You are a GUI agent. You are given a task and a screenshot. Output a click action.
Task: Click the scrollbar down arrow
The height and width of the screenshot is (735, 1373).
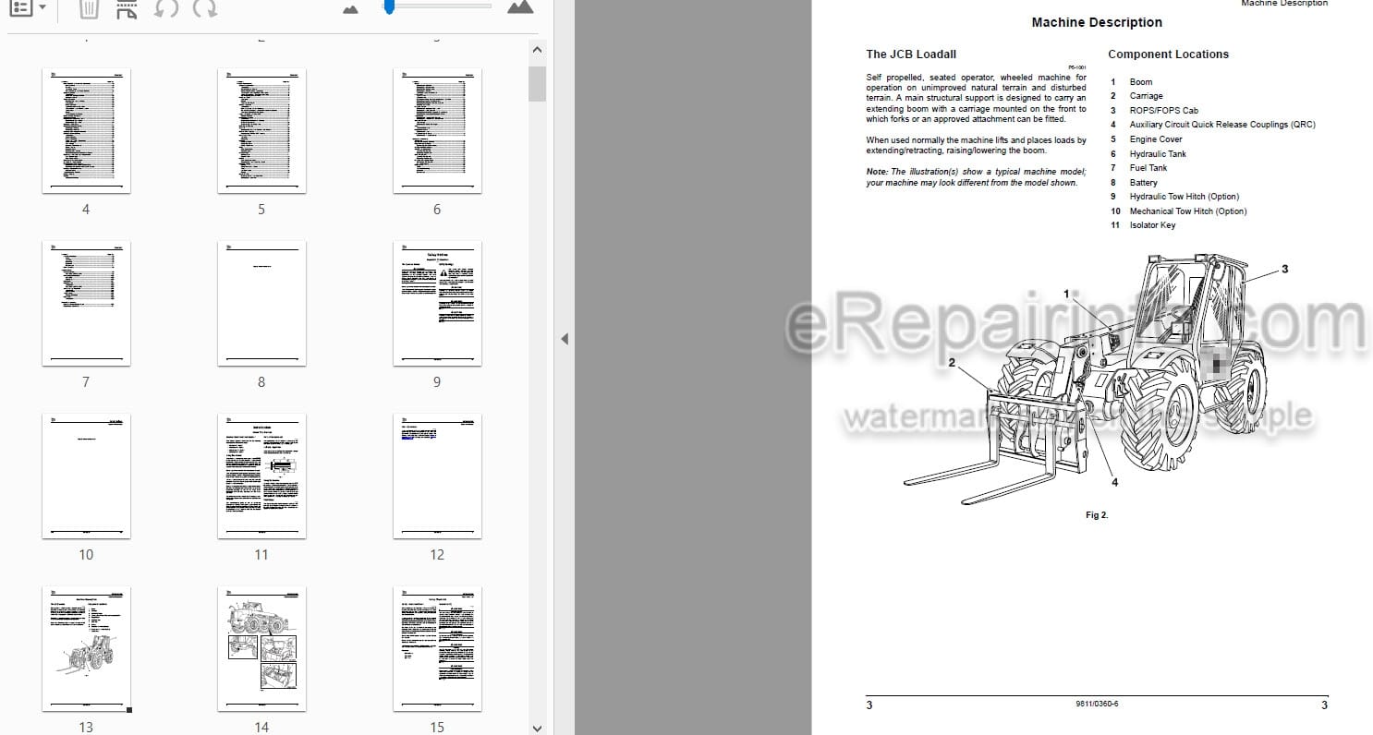pyautogui.click(x=537, y=727)
